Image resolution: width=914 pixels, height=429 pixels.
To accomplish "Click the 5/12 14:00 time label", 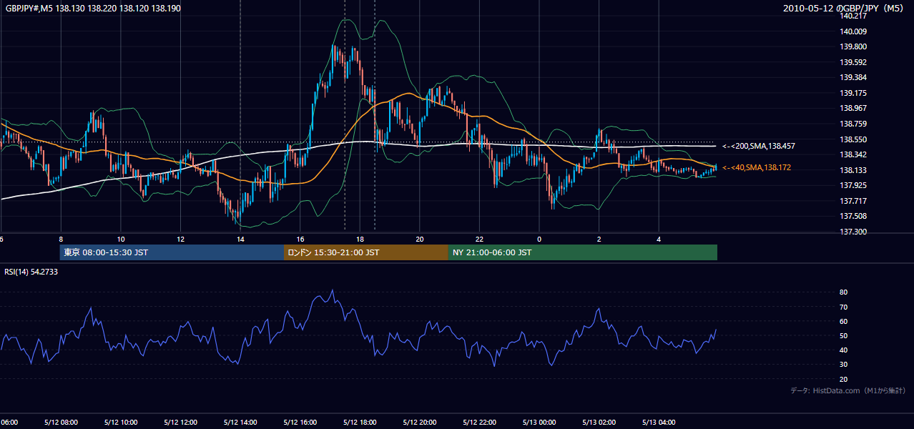I will coord(240,423).
